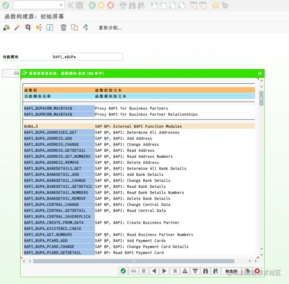Select BAPI_BUPA_PCARD_GETDETAIL module
The image size is (289, 284).
[59, 253]
